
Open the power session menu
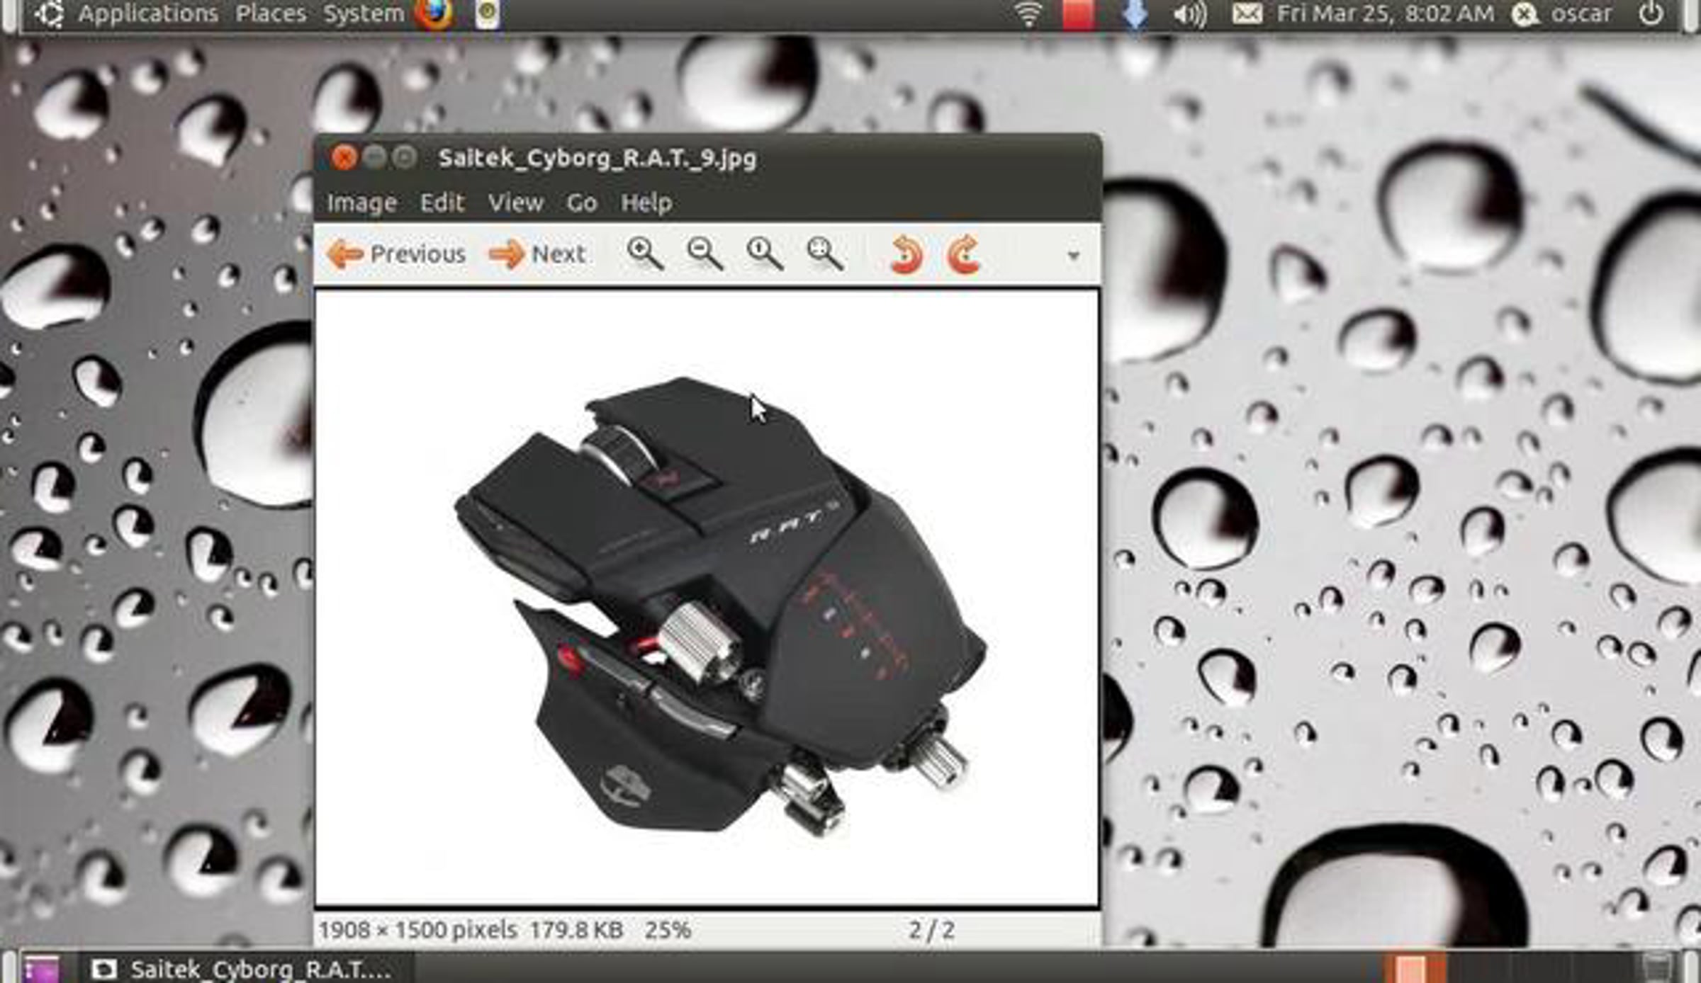pos(1651,14)
